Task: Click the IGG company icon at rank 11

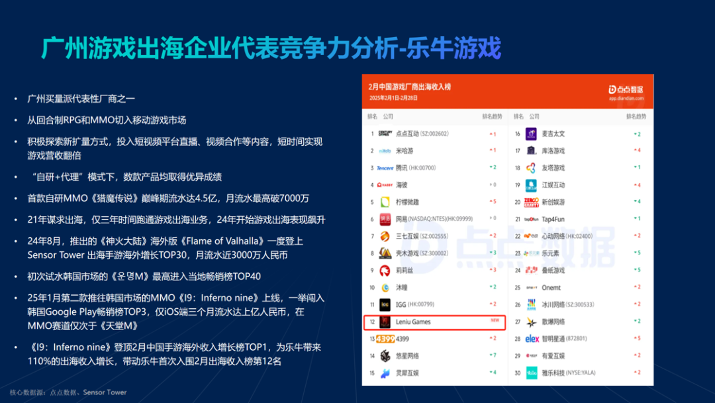Action: click(385, 304)
